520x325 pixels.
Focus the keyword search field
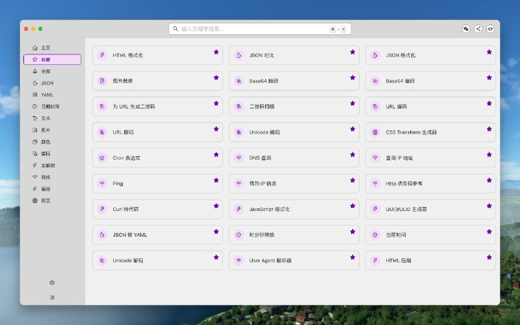pyautogui.click(x=253, y=29)
